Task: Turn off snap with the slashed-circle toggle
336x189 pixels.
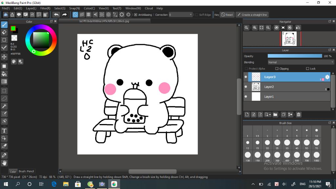Action: pos(75,14)
